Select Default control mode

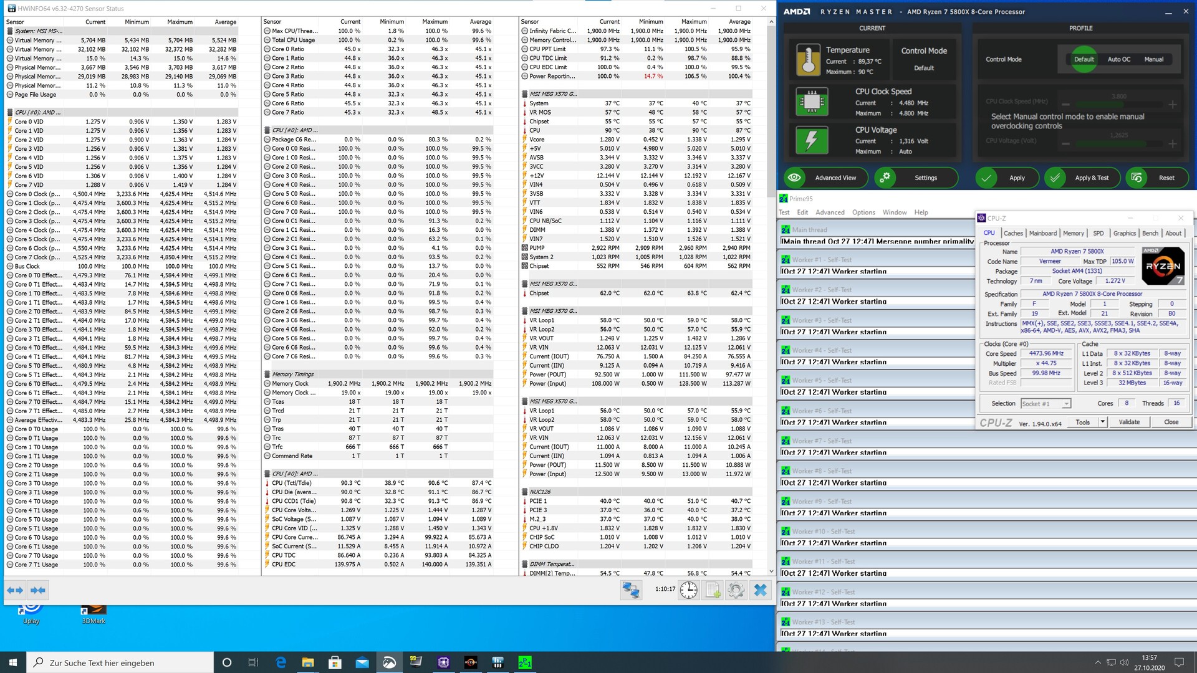(1084, 59)
